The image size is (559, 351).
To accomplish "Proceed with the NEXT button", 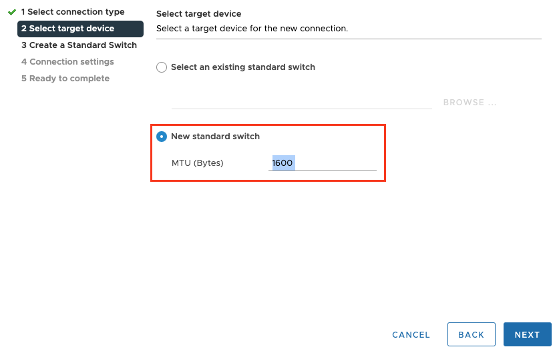I will tap(527, 335).
